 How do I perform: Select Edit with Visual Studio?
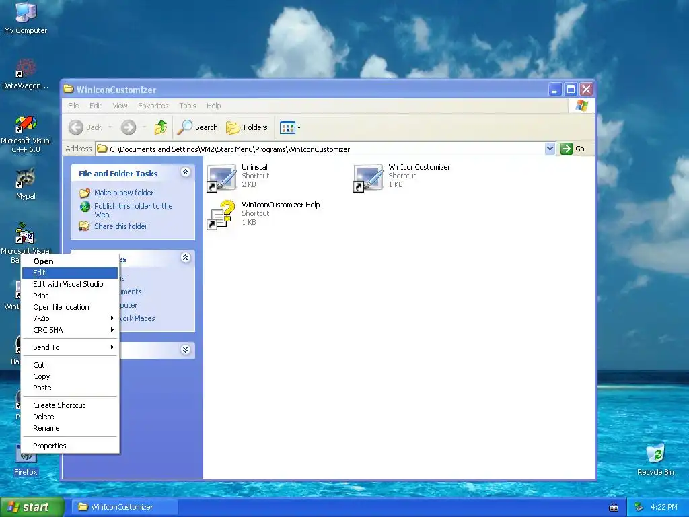[x=70, y=284]
